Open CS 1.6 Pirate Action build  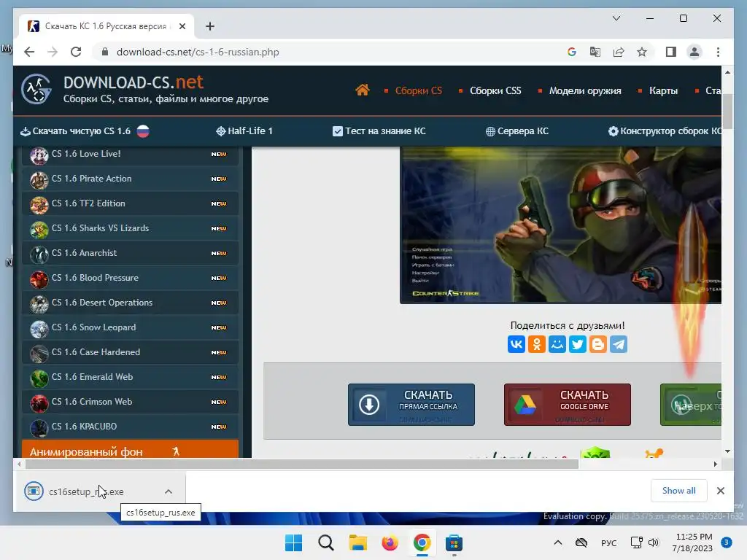click(130, 179)
